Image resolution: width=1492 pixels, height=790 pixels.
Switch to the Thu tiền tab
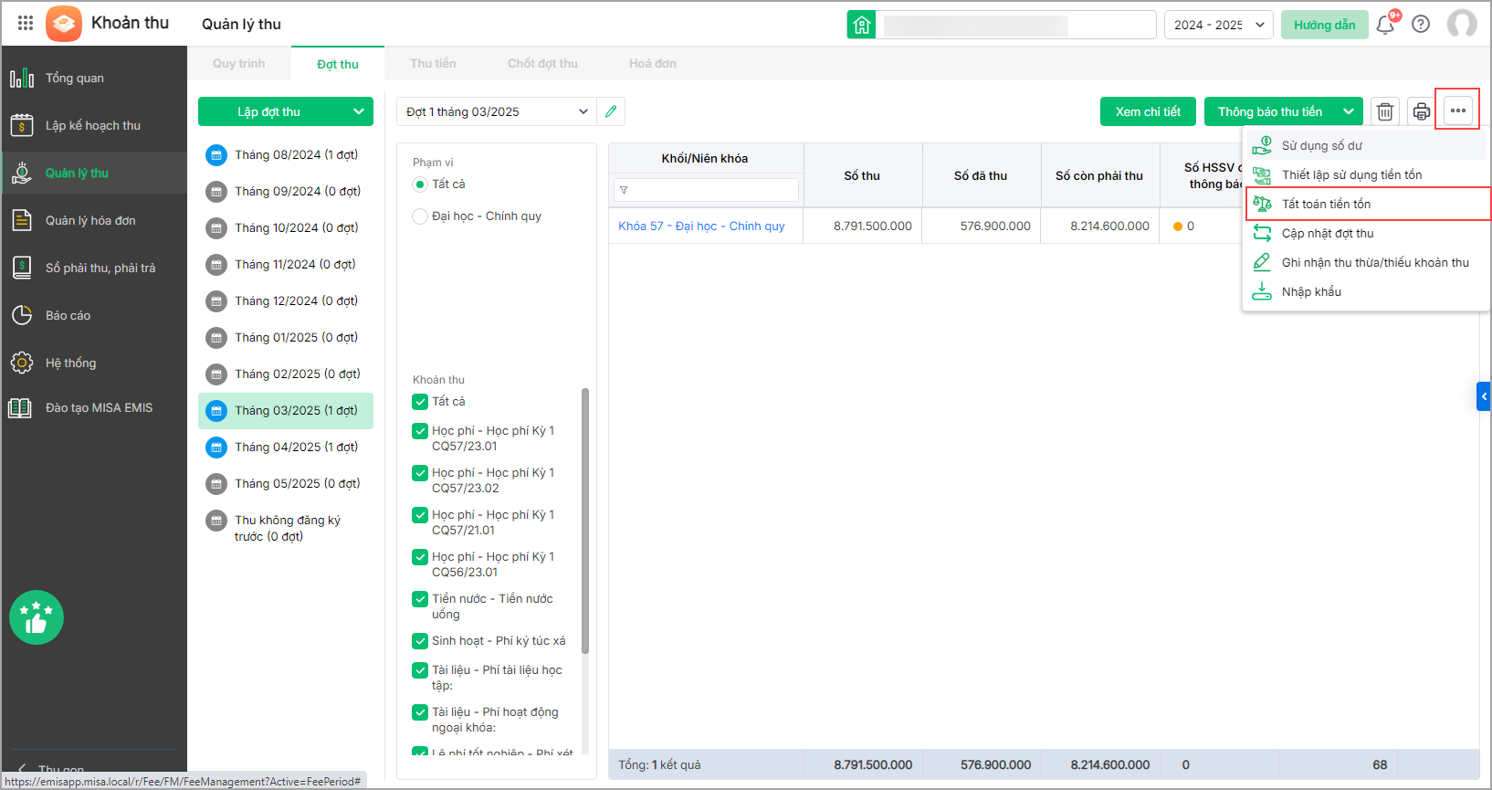pos(433,64)
